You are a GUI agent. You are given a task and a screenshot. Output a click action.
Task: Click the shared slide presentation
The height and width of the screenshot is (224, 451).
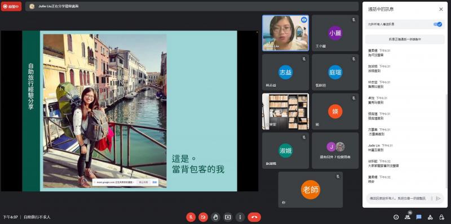pos(130,111)
